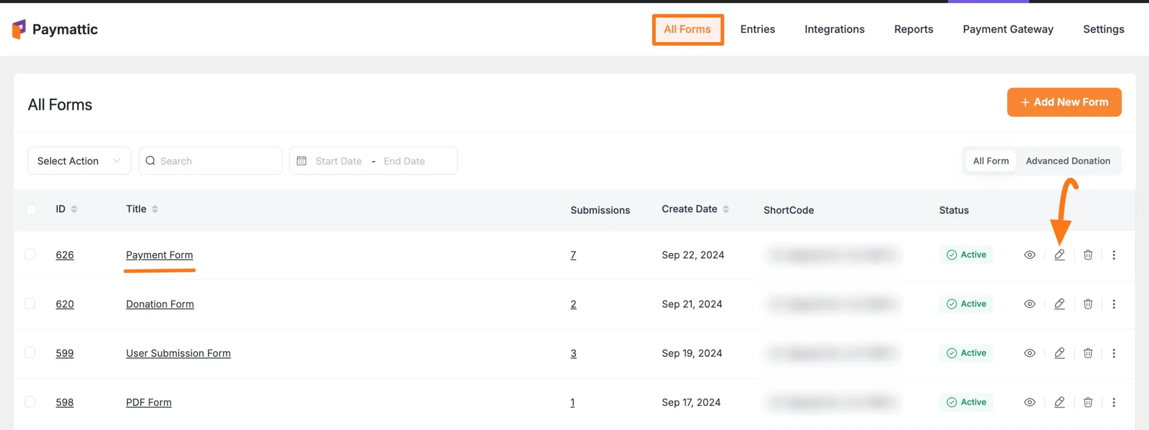Tick the select-all checkbox in table header

tap(31, 210)
